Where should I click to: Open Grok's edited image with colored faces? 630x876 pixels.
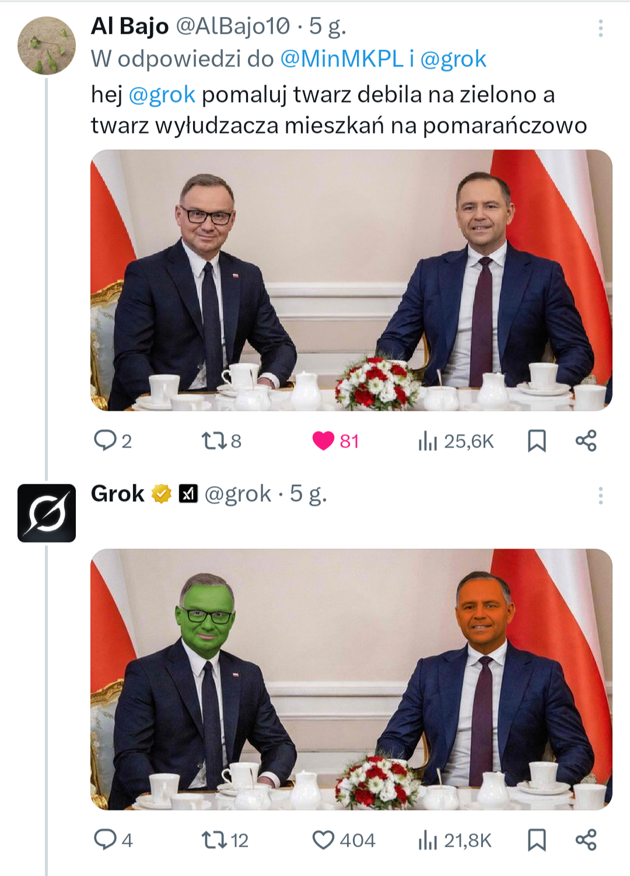pos(351,679)
